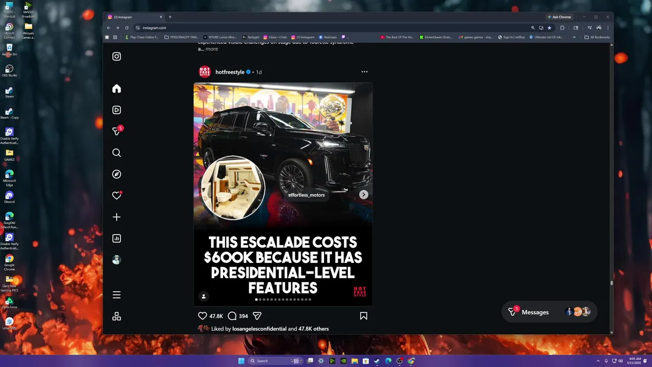Click the carousel dots indicator
This screenshot has width=652, height=367.
coord(283,300)
